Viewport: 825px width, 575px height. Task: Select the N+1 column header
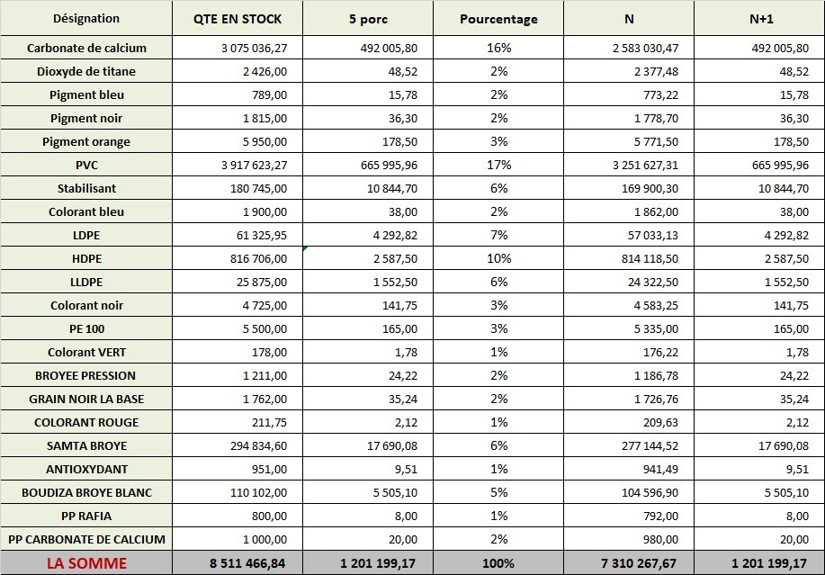pyautogui.click(x=759, y=19)
